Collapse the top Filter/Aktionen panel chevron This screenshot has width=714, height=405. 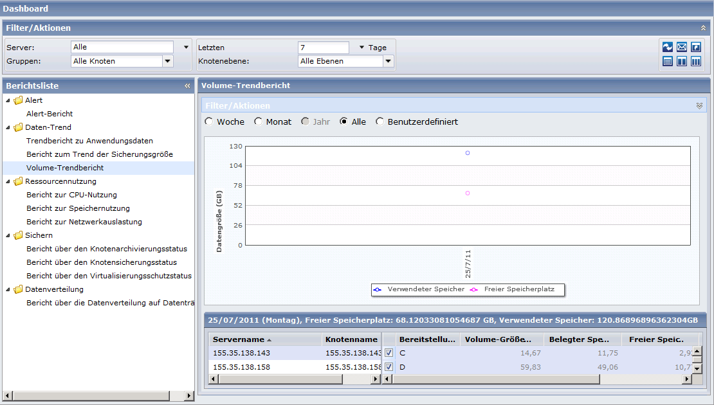click(703, 28)
